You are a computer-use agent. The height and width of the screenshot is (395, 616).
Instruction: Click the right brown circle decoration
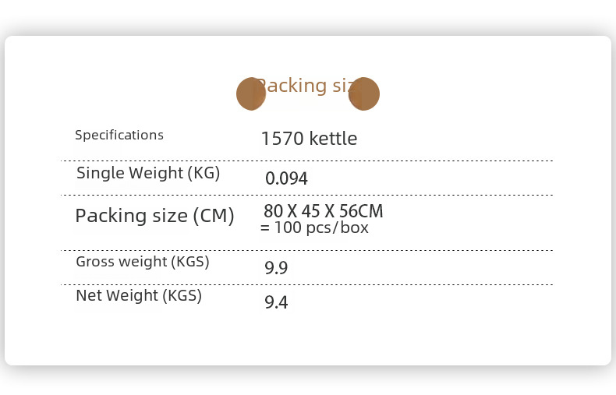[x=364, y=93]
